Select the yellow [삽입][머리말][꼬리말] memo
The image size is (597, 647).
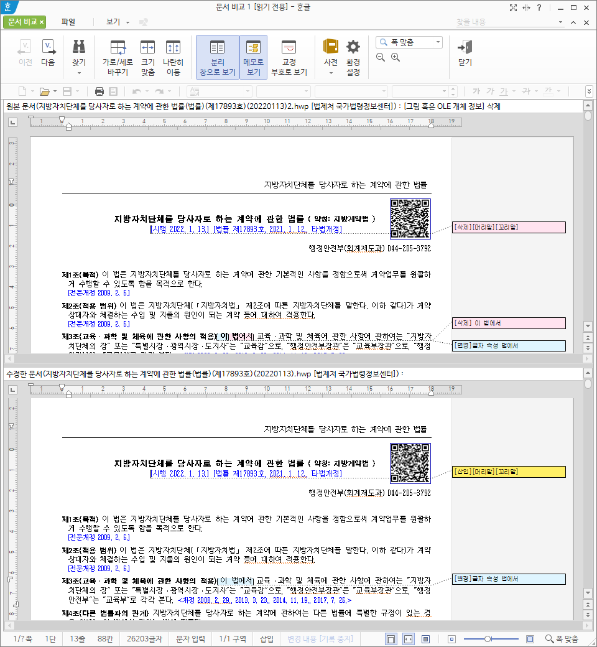509,472
